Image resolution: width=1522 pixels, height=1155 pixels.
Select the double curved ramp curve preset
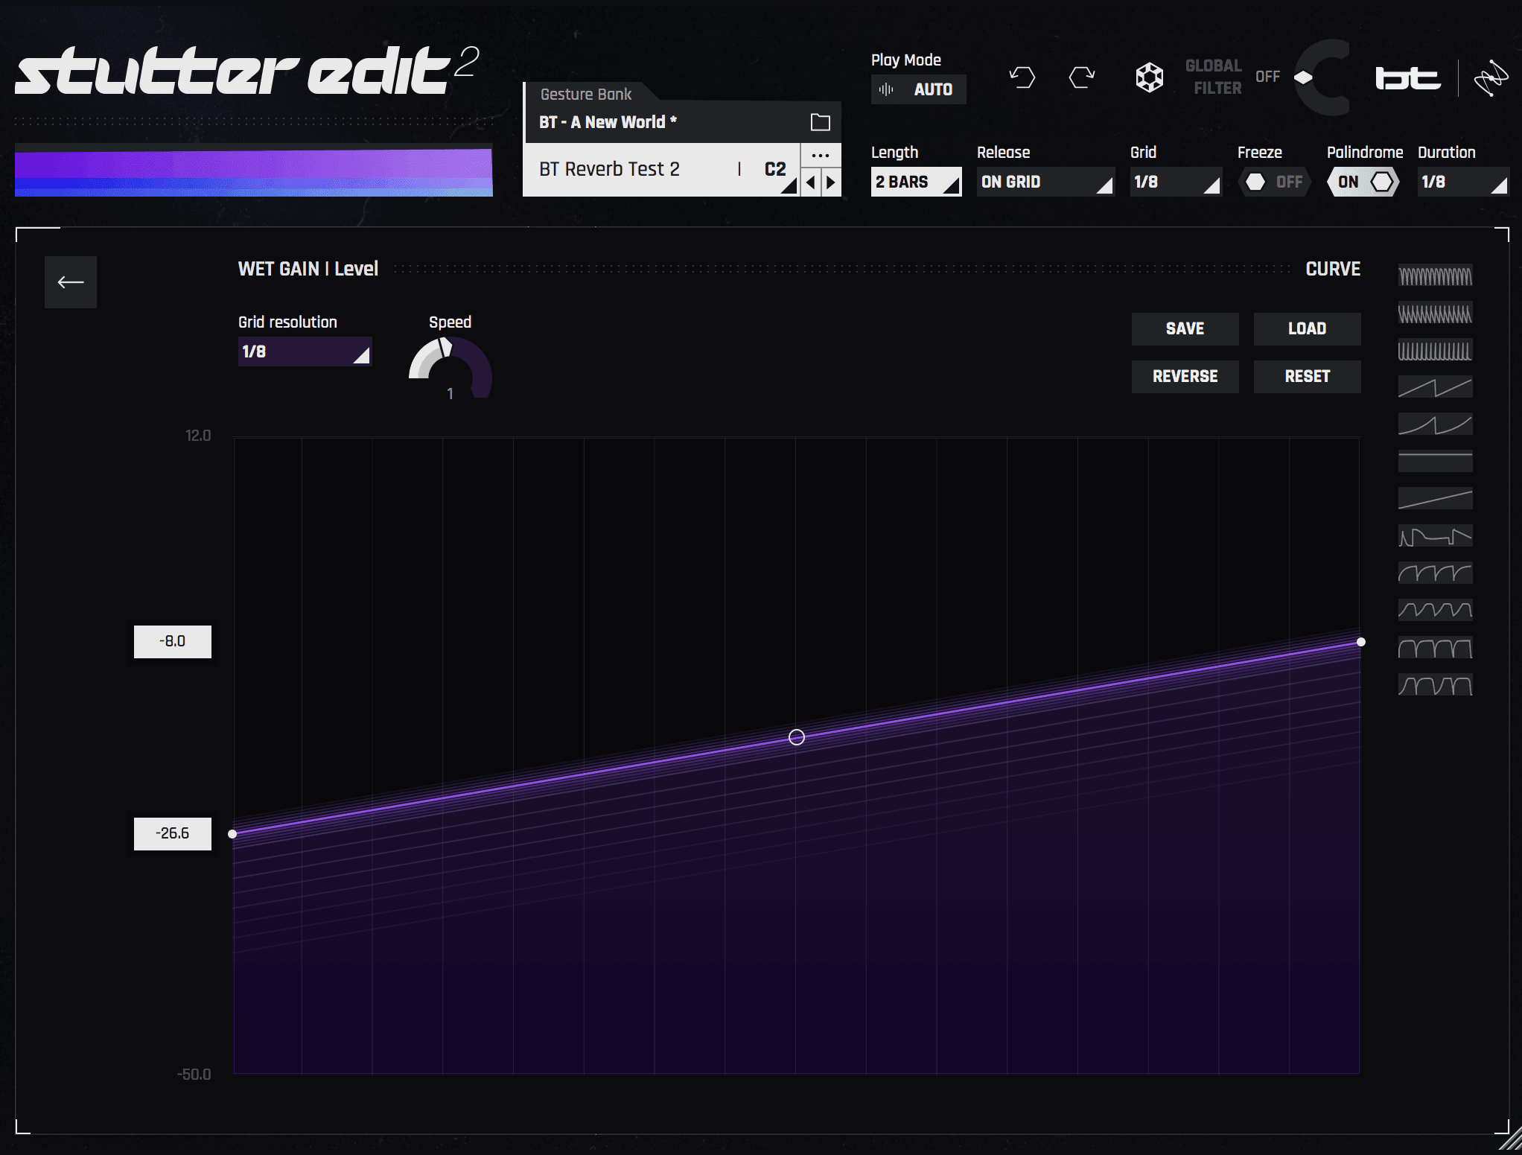(x=1435, y=424)
